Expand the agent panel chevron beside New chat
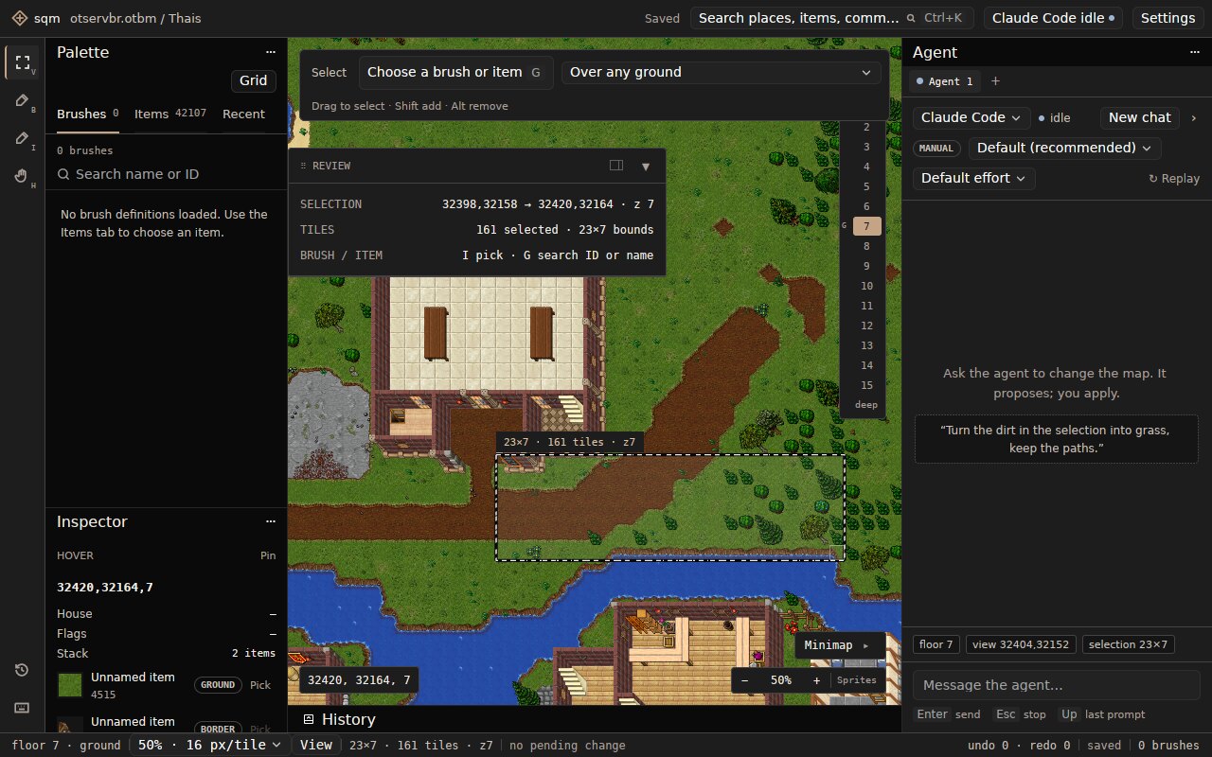This screenshot has height=757, width=1212. (1193, 117)
